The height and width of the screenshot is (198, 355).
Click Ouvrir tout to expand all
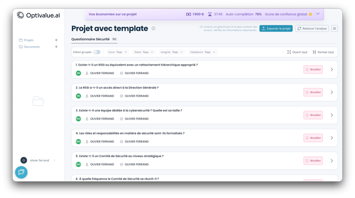297,52
